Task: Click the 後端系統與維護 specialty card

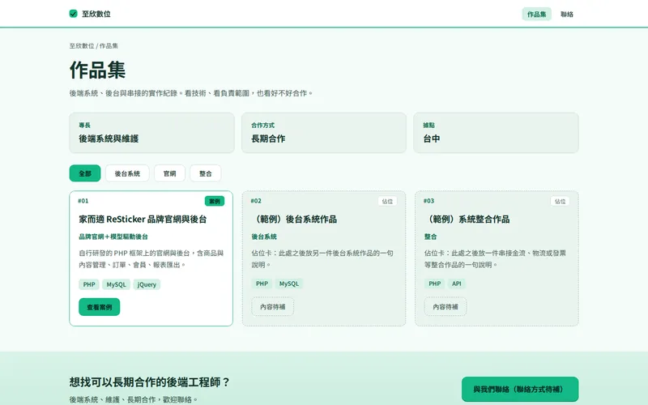Action: 151,133
